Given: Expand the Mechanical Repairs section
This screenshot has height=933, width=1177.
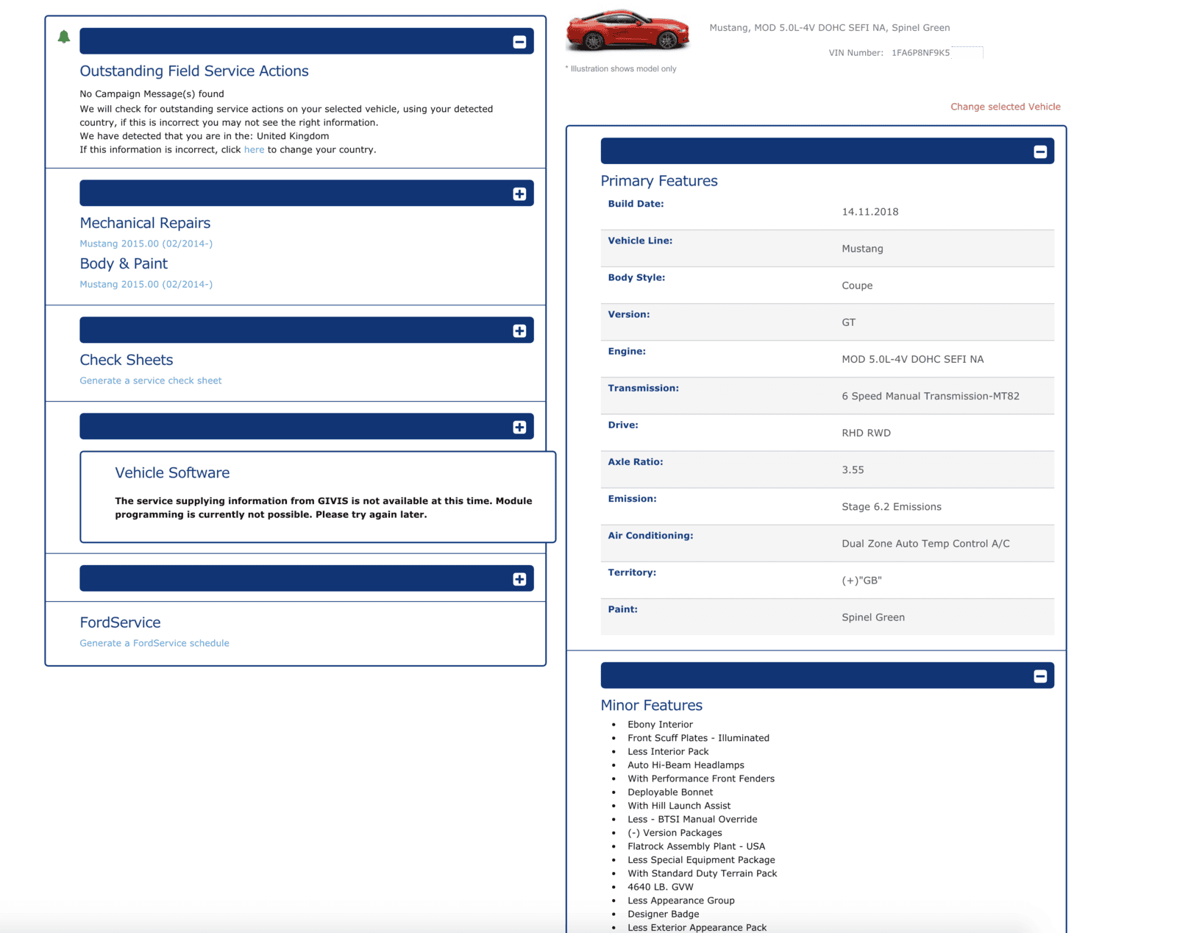Looking at the screenshot, I should [519, 194].
